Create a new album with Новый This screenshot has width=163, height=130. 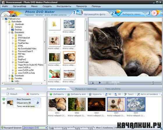point(12,94)
